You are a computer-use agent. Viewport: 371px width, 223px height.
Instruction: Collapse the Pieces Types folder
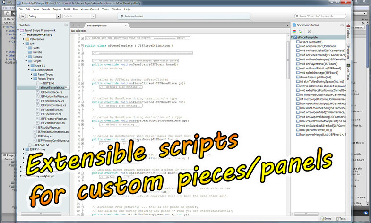pyautogui.click(x=32, y=79)
